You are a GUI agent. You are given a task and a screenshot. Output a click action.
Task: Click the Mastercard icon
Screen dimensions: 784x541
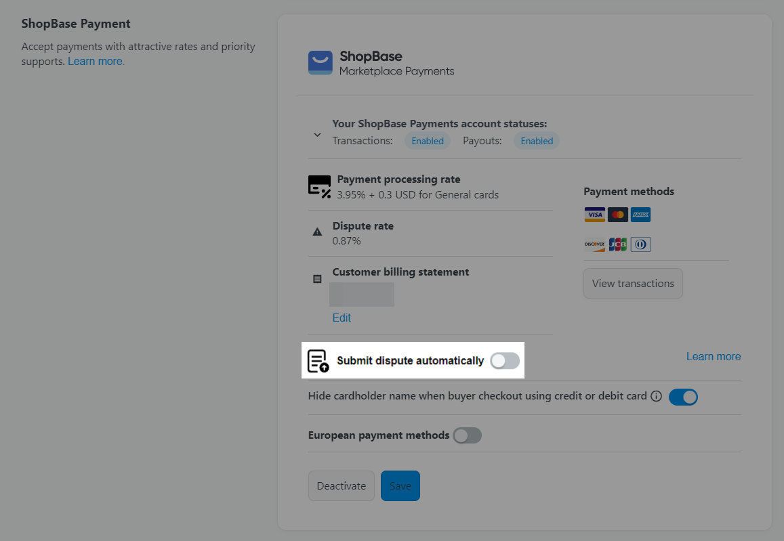point(617,215)
